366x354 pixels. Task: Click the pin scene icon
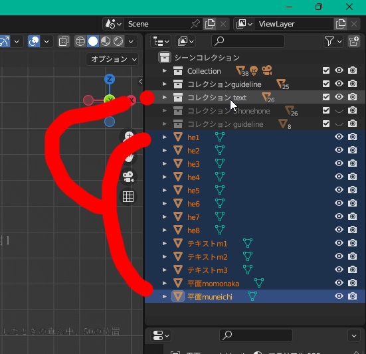click(x=195, y=24)
